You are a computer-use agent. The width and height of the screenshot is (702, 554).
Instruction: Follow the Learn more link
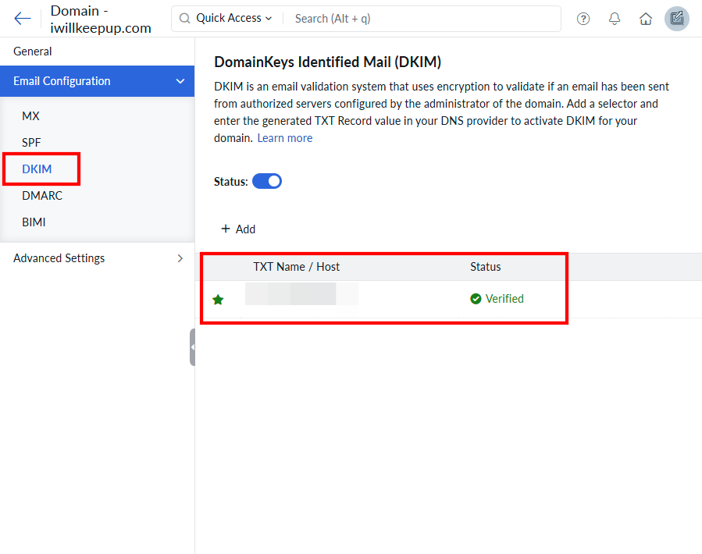tap(285, 138)
